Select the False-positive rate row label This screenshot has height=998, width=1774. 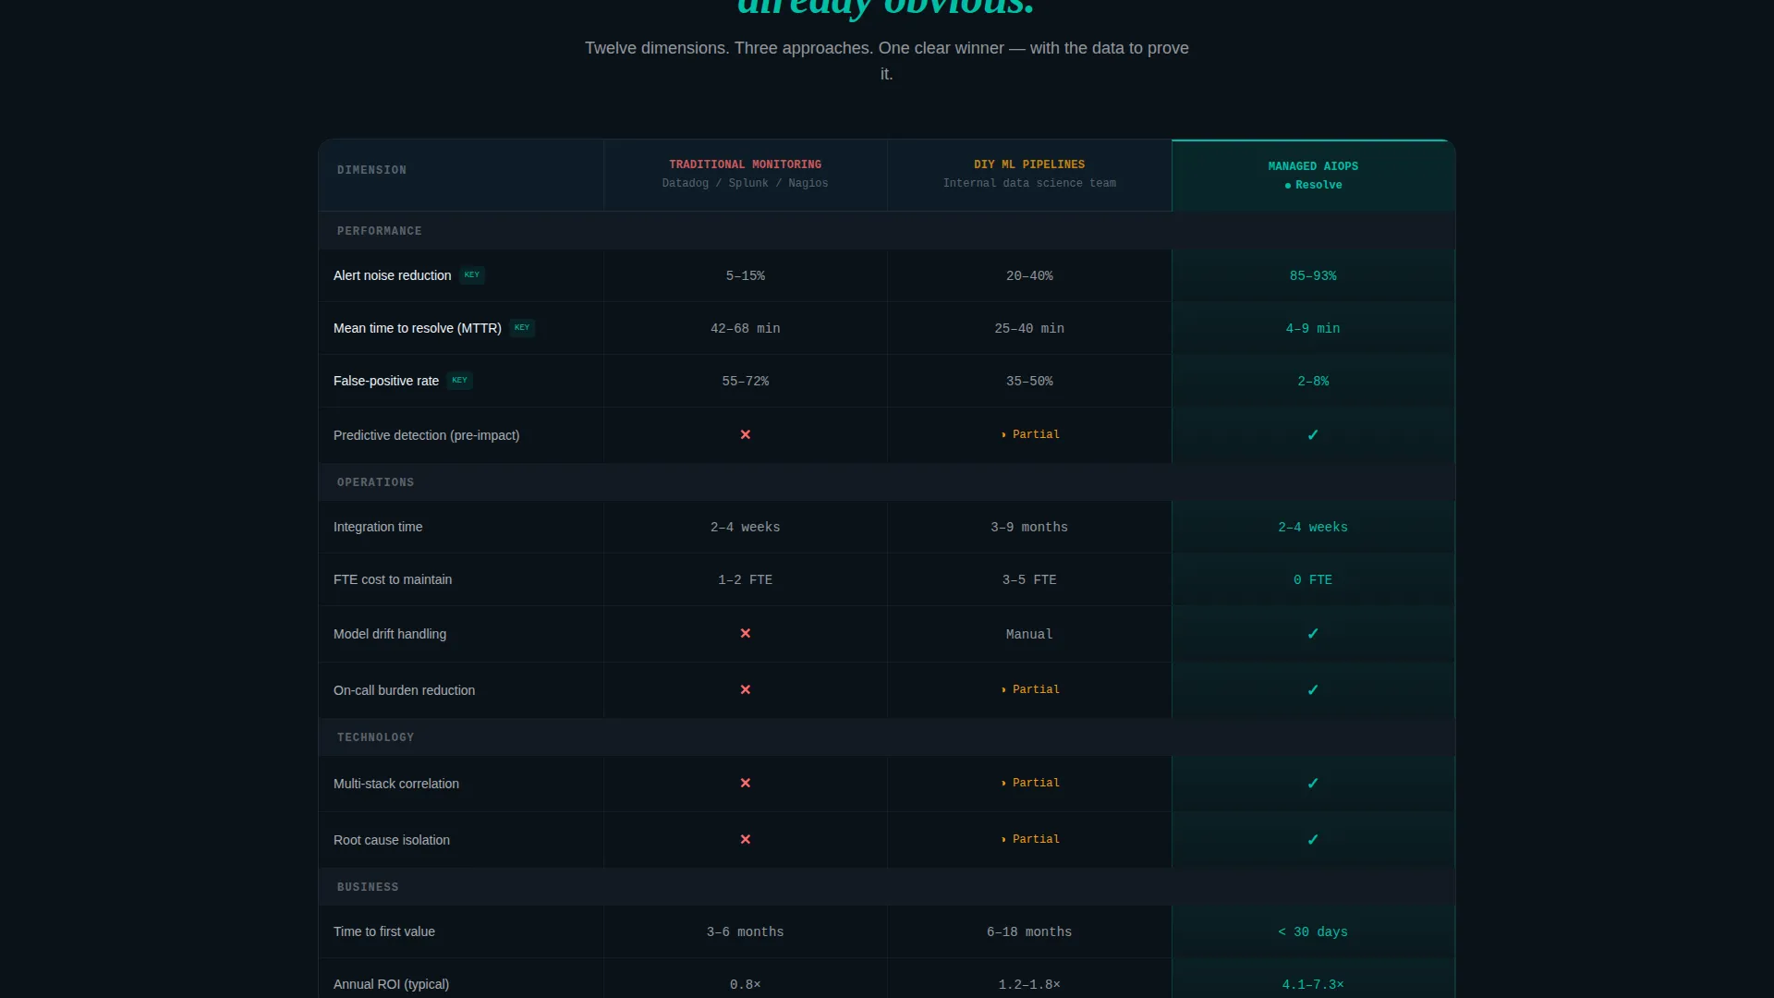click(386, 381)
